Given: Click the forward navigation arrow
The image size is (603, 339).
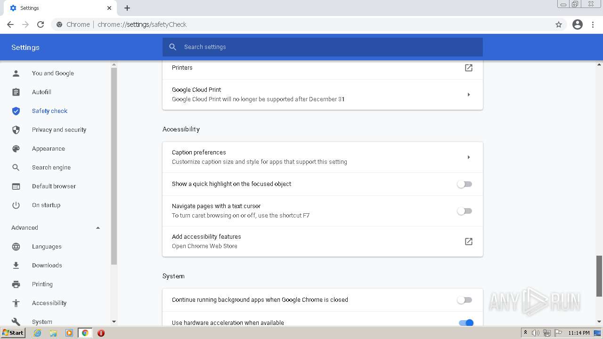Looking at the screenshot, I should click(x=25, y=24).
